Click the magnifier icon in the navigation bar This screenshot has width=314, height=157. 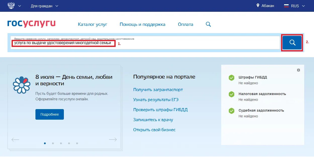coord(208,24)
